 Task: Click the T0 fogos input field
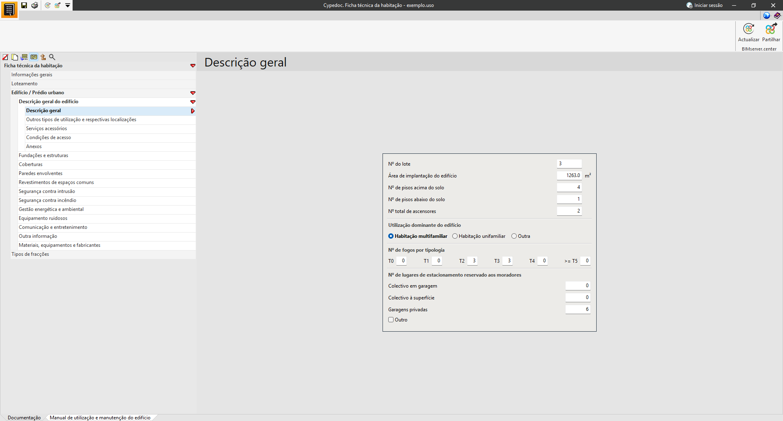[x=401, y=261]
